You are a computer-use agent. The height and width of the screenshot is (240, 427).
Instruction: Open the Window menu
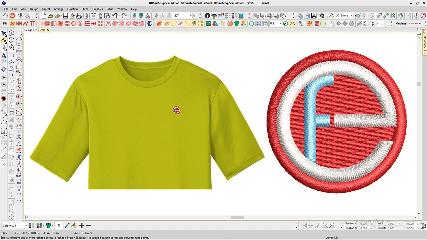click(x=122, y=9)
